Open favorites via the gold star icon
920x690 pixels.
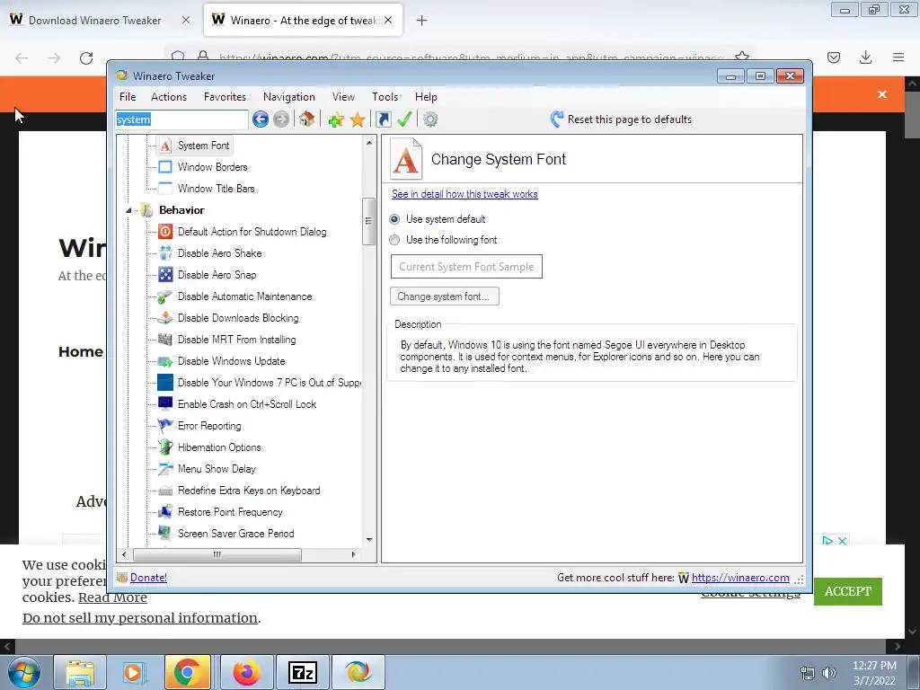click(358, 119)
